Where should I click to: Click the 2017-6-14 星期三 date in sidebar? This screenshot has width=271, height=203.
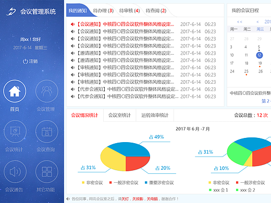(x=30, y=47)
